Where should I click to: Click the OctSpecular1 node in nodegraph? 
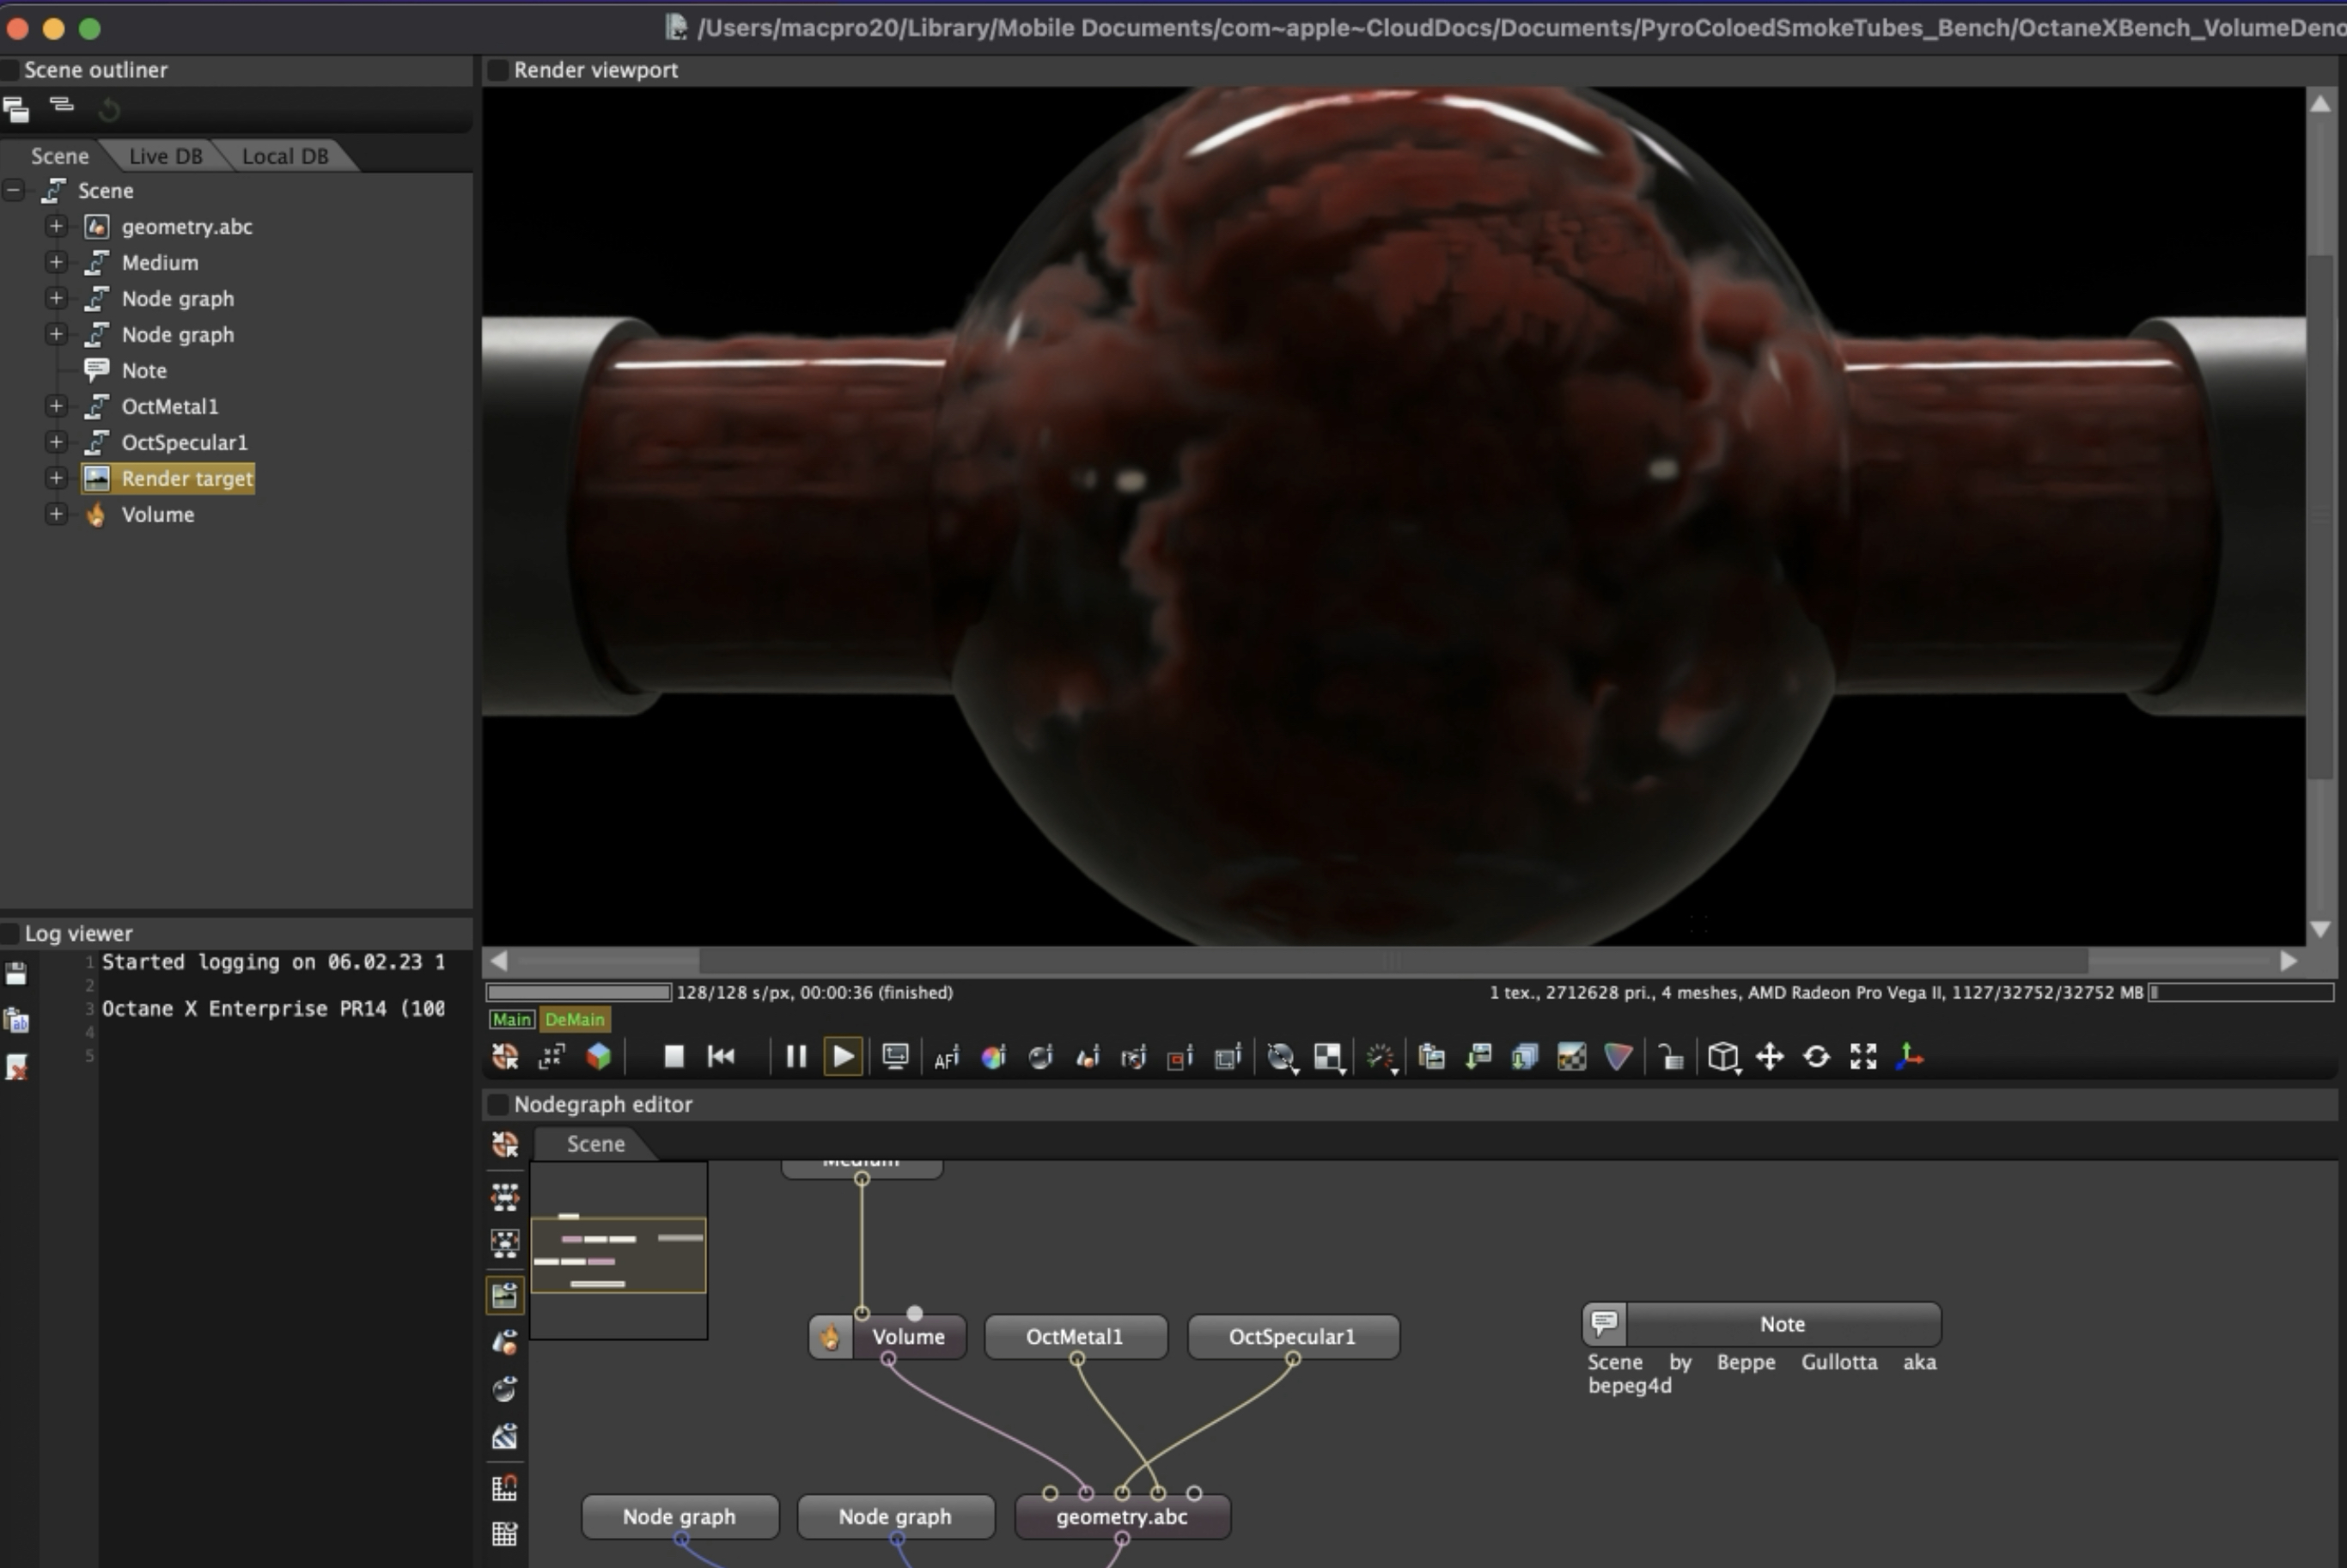[1291, 1337]
